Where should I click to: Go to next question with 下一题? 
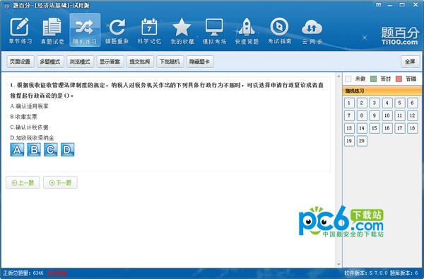point(60,183)
